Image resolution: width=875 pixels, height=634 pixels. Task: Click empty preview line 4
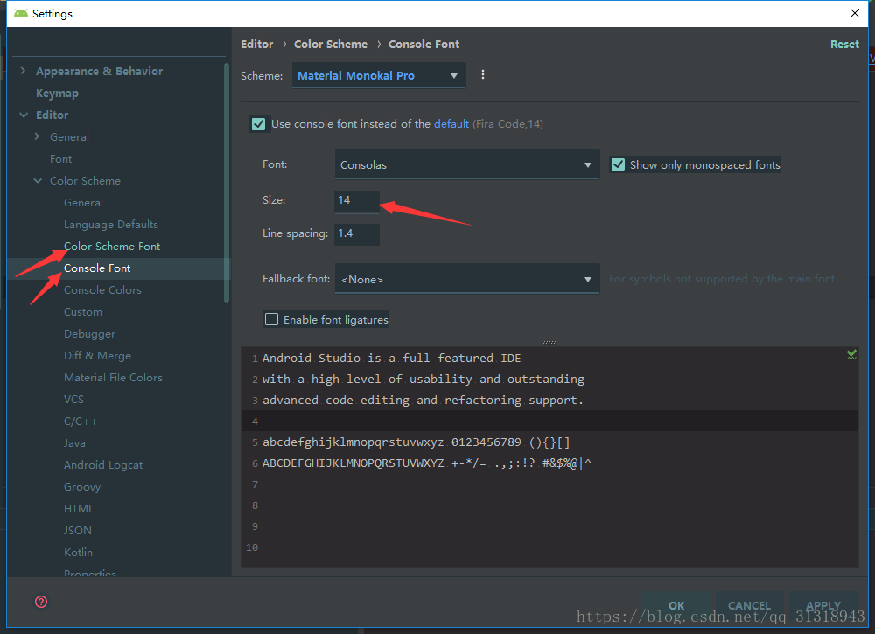point(549,421)
